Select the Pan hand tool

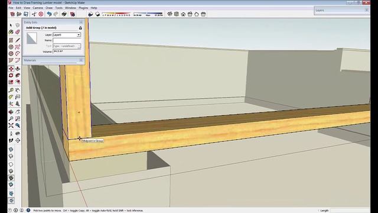pyautogui.click(x=18, y=112)
